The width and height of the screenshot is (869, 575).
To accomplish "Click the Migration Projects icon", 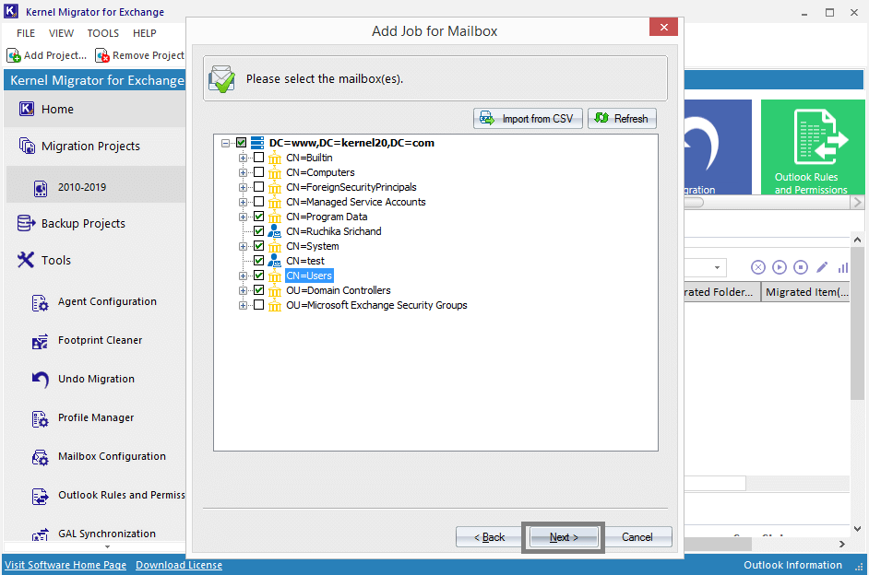I will [x=27, y=147].
